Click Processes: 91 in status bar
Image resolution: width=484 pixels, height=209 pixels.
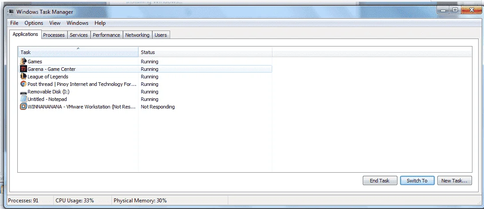tap(23, 201)
